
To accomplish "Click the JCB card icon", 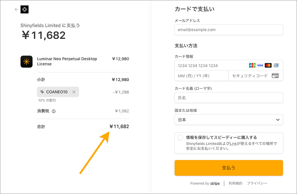I will click(x=252, y=65).
